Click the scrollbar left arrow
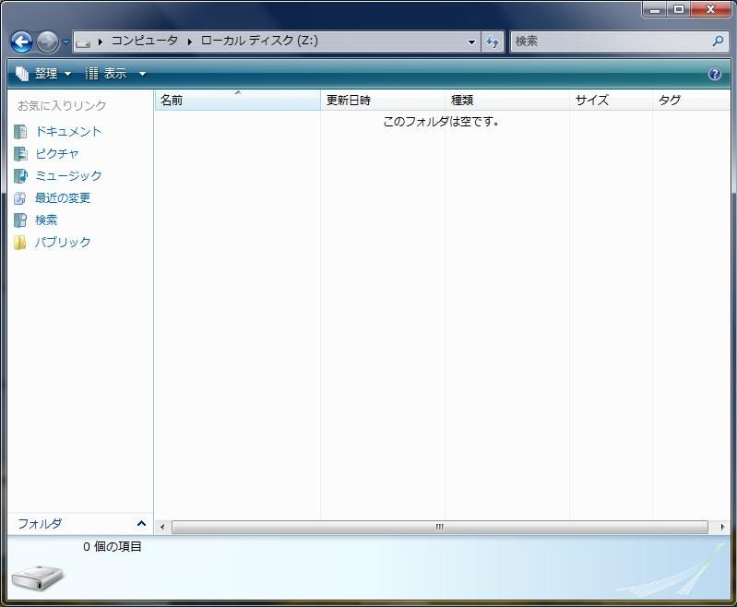The image size is (737, 607). pos(162,527)
